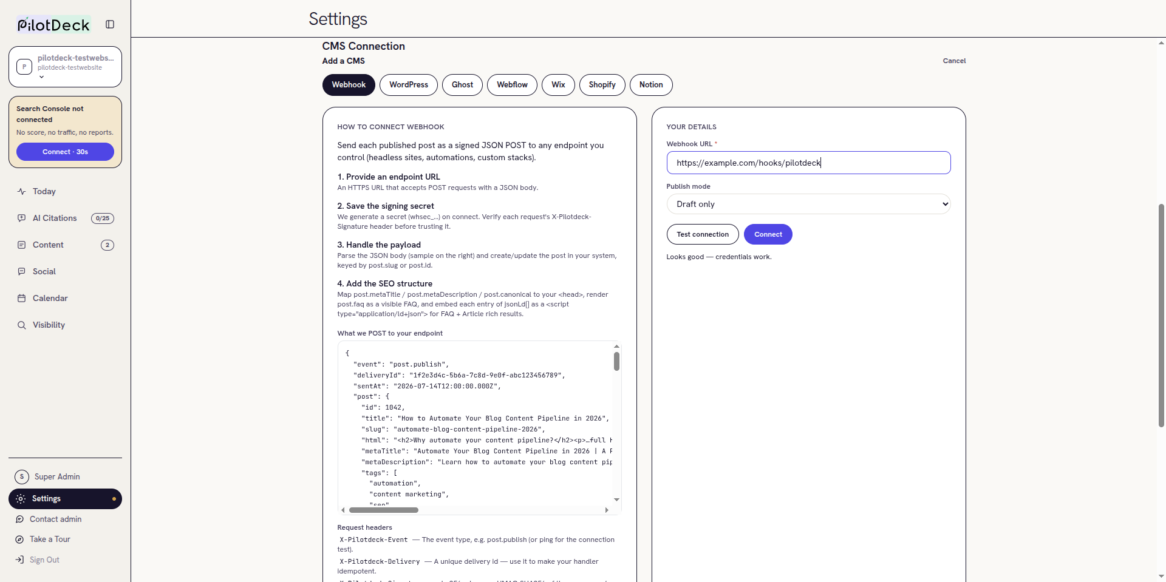Click the Super Admin avatar icon
This screenshot has width=1166, height=582.
[x=22, y=476]
